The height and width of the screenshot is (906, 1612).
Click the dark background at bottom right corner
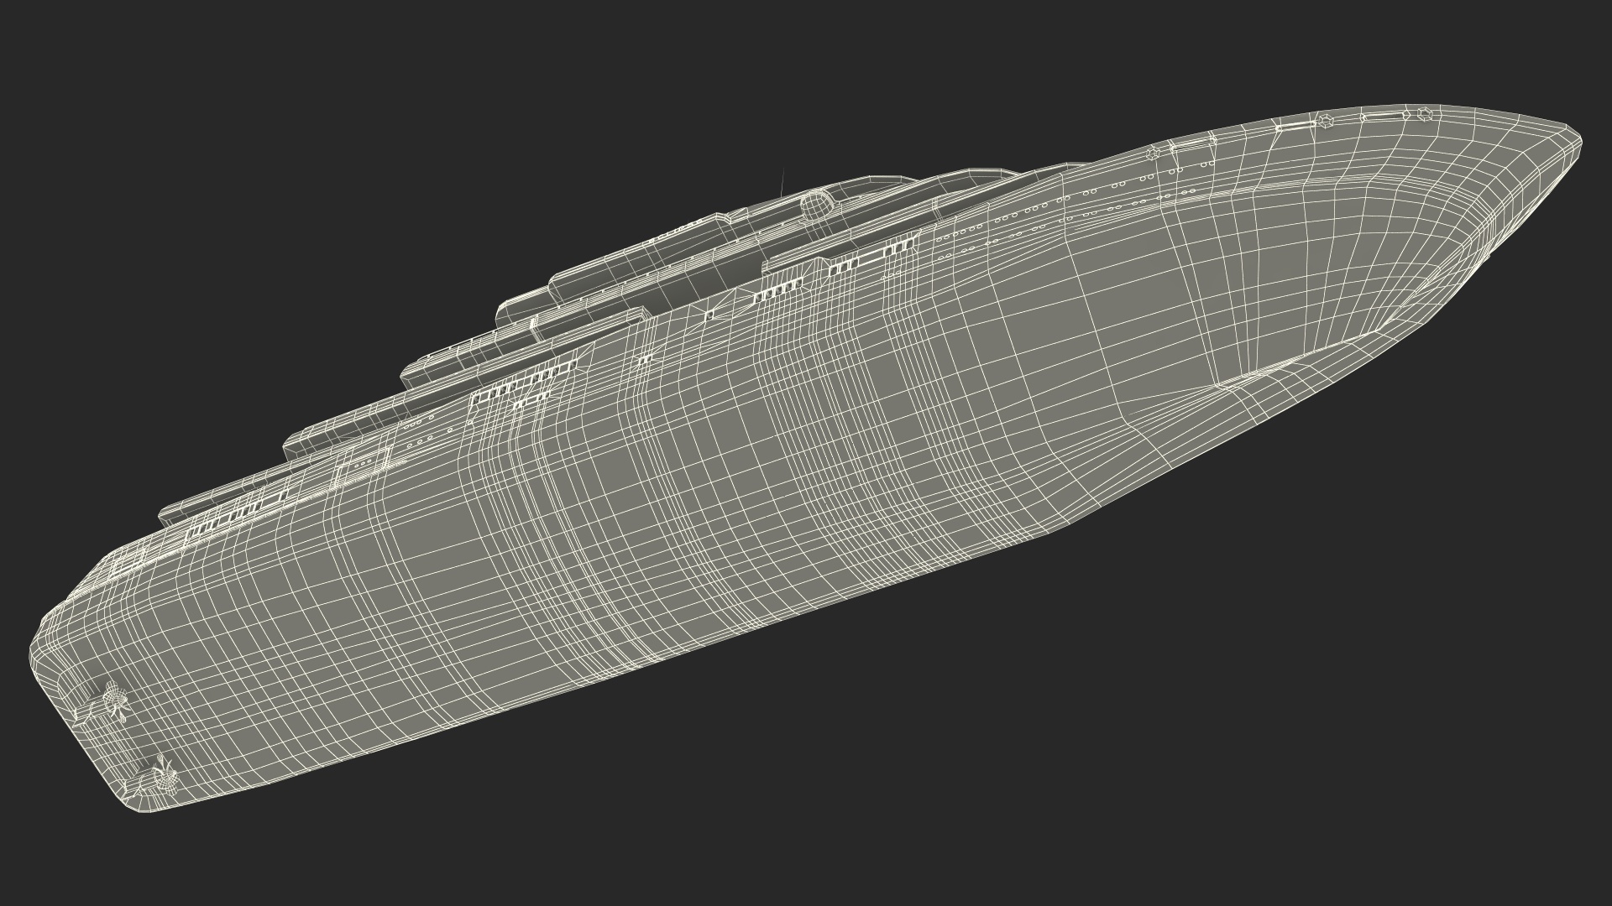pos(1469,797)
